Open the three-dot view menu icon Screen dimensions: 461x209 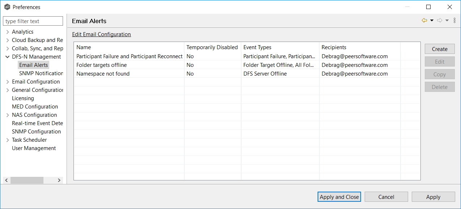(454, 21)
